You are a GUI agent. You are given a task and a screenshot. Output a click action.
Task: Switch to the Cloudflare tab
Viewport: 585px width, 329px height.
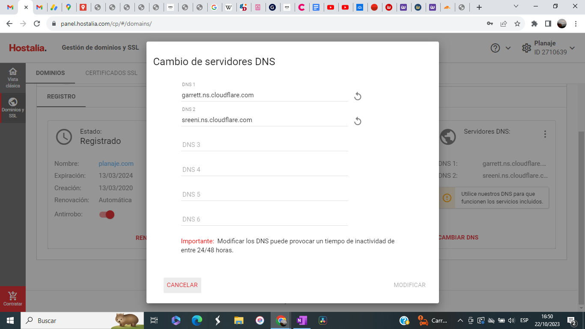click(x=447, y=7)
